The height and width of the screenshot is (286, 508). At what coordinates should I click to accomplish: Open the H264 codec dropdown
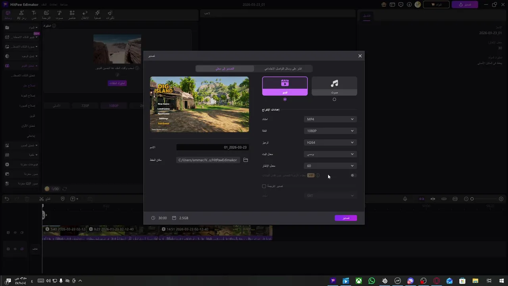330,142
